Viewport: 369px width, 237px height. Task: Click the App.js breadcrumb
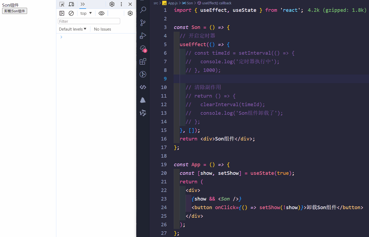click(x=173, y=3)
